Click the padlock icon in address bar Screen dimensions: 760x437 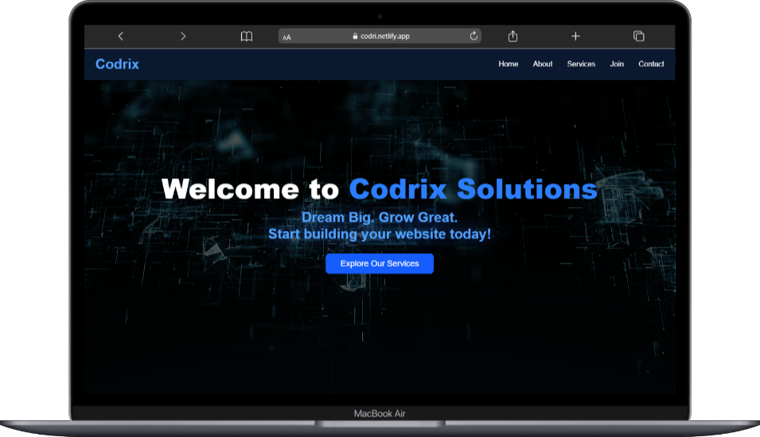click(356, 37)
